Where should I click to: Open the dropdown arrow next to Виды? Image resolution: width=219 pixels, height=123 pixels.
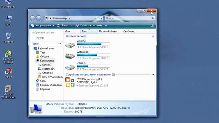[72, 26]
